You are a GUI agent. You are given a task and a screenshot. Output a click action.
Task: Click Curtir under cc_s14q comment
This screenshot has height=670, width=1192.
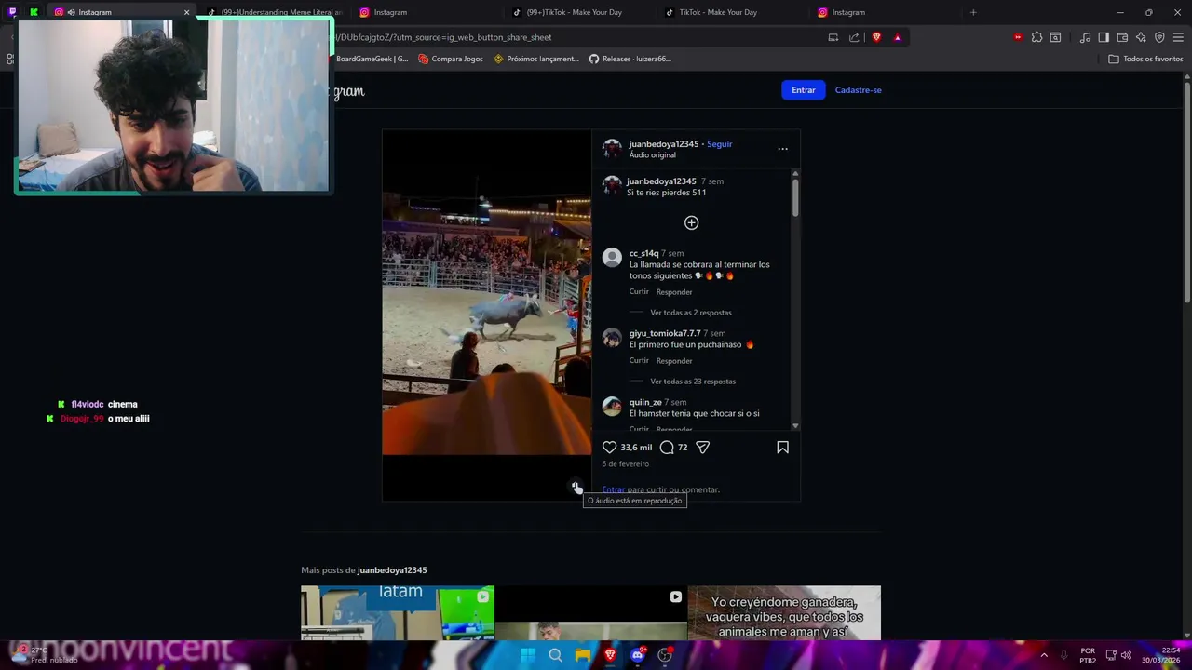pyautogui.click(x=639, y=292)
